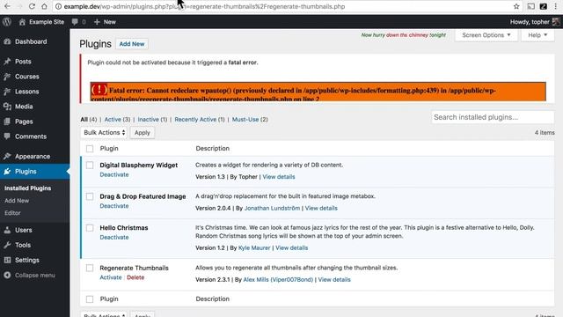
Task: Open the plugin Editor submenu item
Action: 12,213
